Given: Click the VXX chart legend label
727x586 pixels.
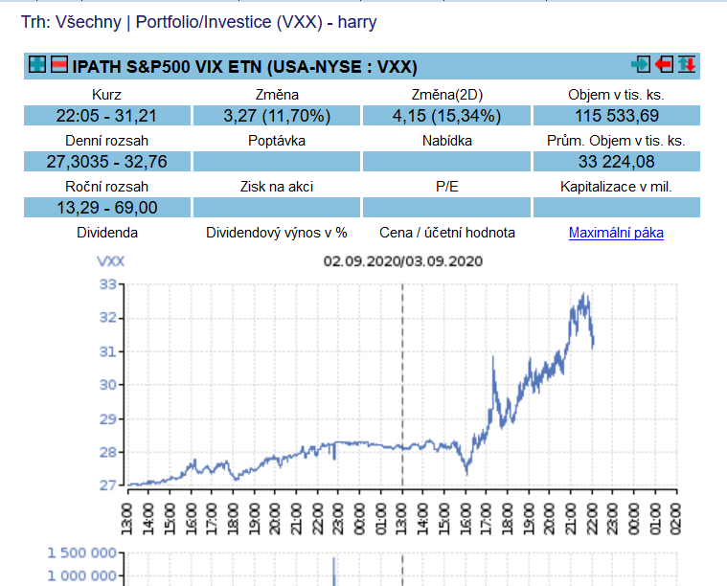Looking at the screenshot, I should 111,261.
